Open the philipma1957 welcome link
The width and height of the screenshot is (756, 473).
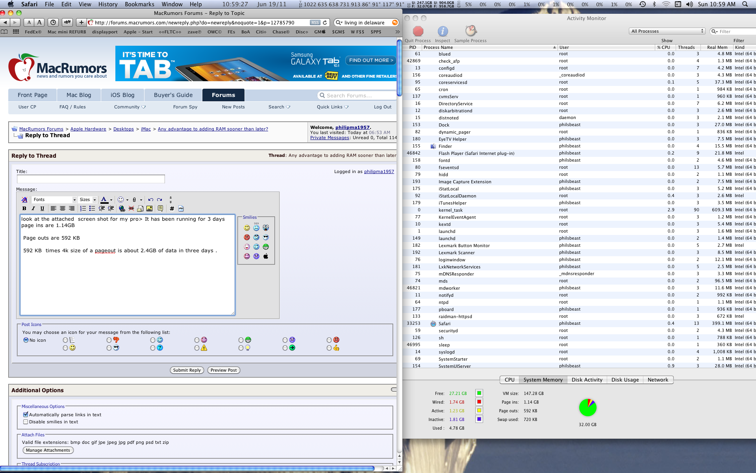[x=352, y=127]
